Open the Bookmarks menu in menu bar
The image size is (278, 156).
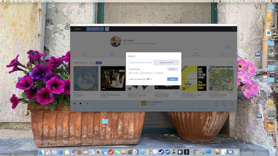pyautogui.click(x=38, y=1)
